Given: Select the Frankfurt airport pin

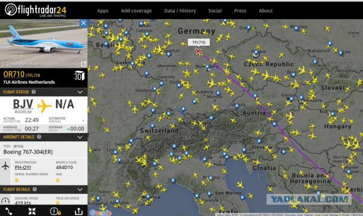Looking at the screenshot, I should tap(168, 54).
